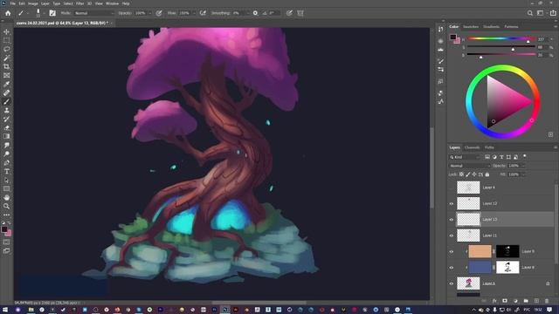Select the Frame tool
The width and height of the screenshot is (559, 314).
tap(6, 75)
